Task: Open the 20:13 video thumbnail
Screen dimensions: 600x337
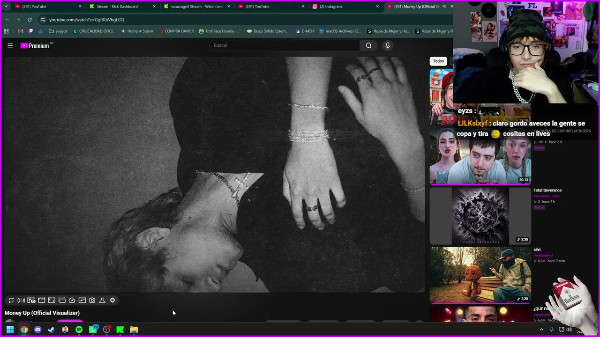Action: pyautogui.click(x=480, y=156)
